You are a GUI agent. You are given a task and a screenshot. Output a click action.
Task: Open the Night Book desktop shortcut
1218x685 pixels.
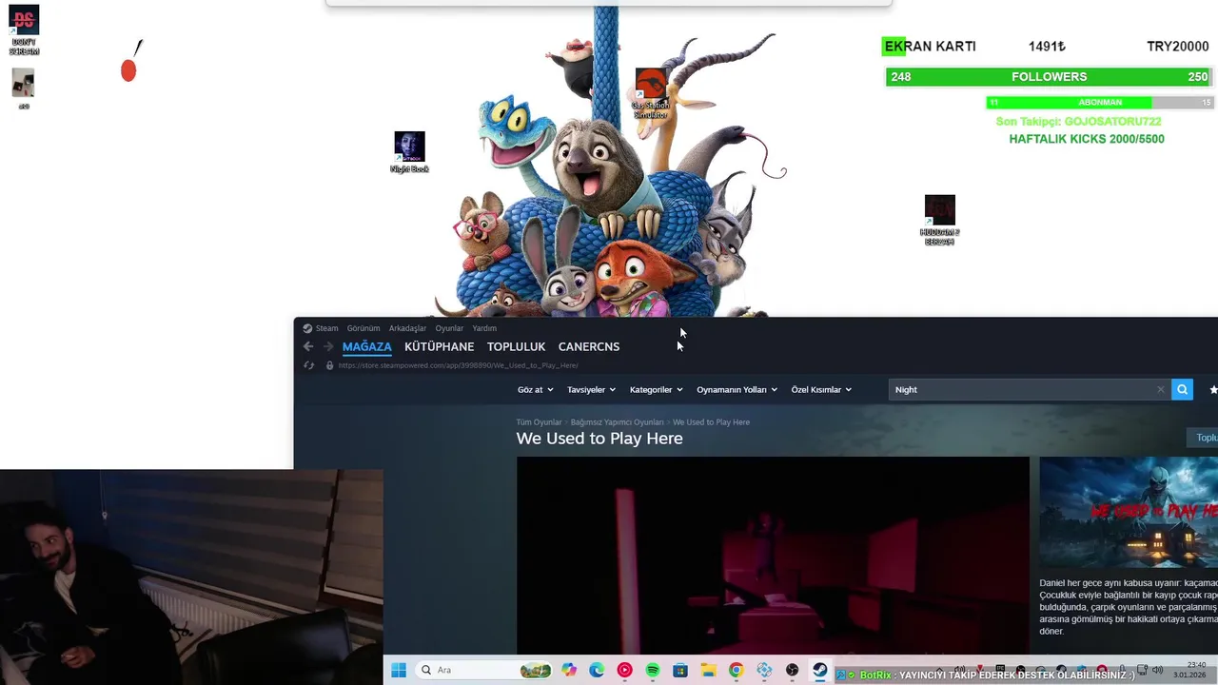(409, 152)
